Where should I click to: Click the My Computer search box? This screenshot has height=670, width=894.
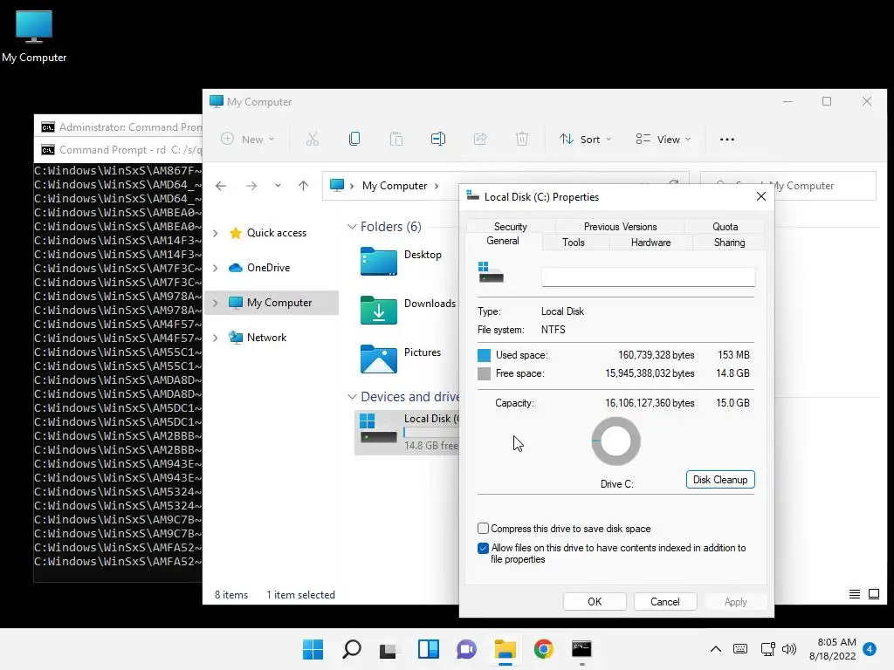coord(788,186)
